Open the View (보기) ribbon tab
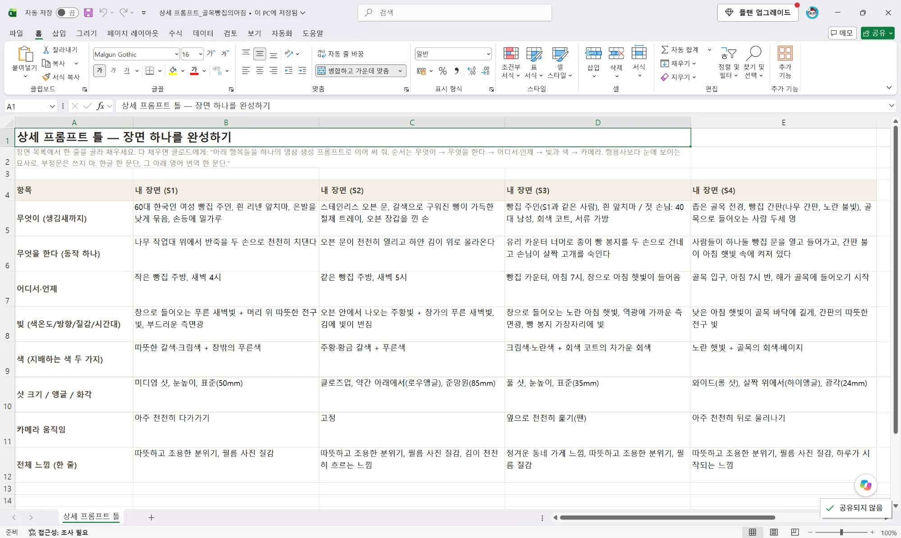The height and width of the screenshot is (538, 901). [254, 33]
